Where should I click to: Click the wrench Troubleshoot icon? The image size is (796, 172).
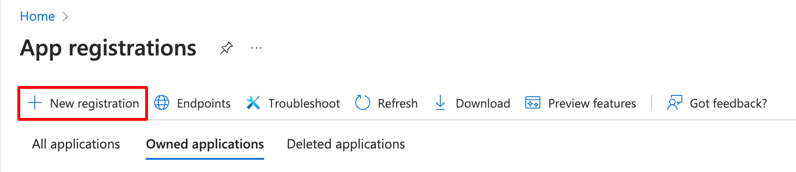coord(253,103)
